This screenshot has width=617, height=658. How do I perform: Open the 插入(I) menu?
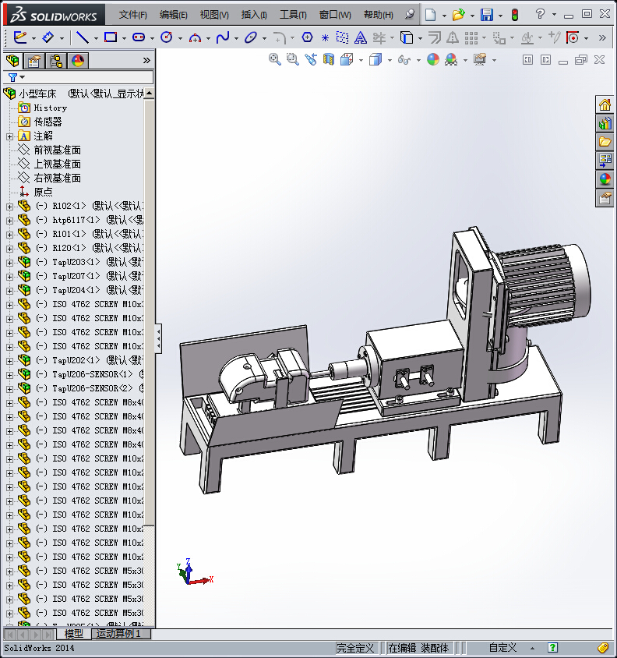254,15
